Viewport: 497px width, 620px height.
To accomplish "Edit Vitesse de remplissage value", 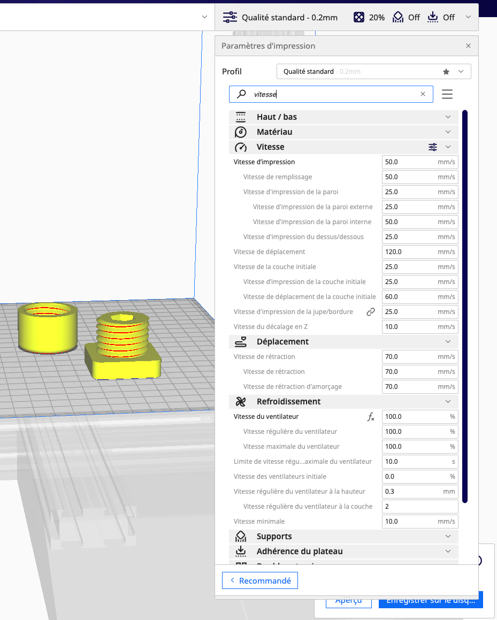I will tap(420, 177).
